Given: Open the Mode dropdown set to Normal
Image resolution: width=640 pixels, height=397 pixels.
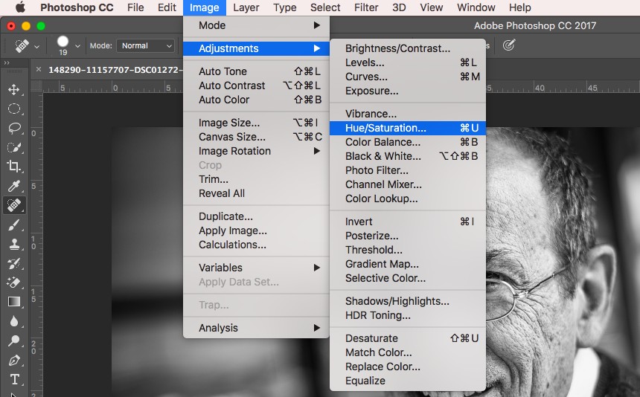Looking at the screenshot, I should pyautogui.click(x=145, y=45).
